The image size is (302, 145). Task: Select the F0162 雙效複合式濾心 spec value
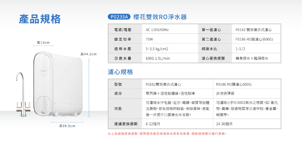coord(253,30)
